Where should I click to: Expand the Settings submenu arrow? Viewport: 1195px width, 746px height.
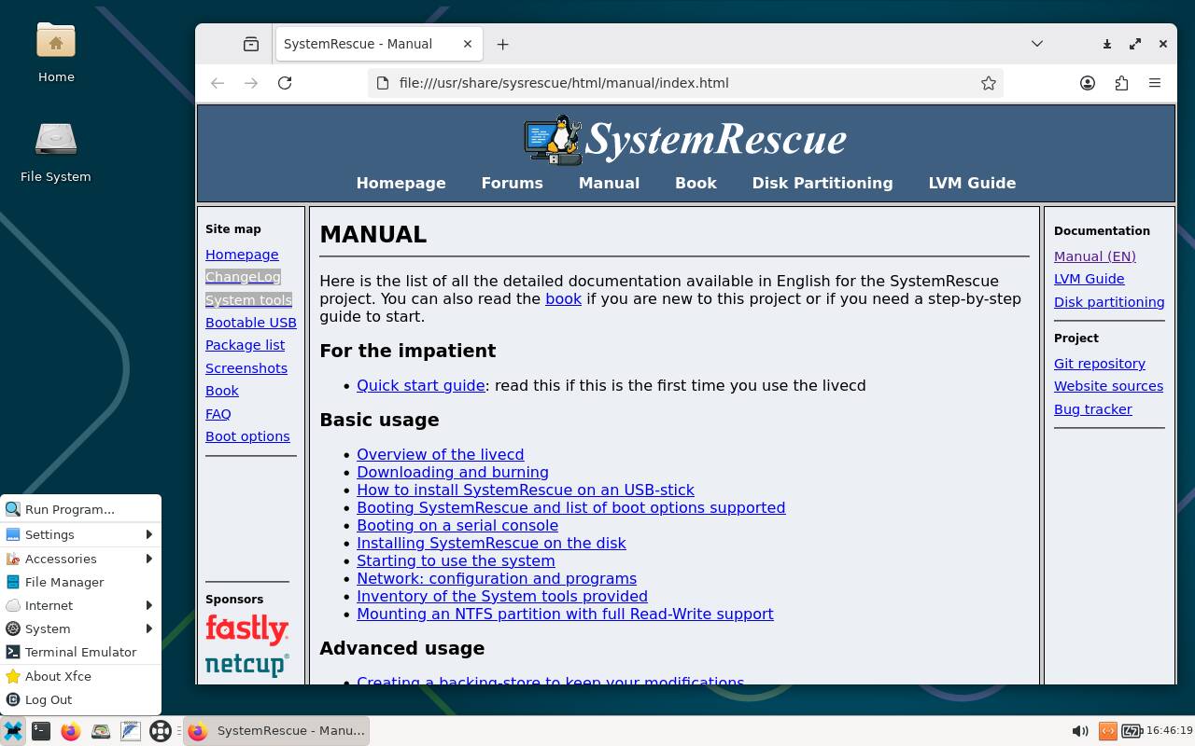(149, 534)
